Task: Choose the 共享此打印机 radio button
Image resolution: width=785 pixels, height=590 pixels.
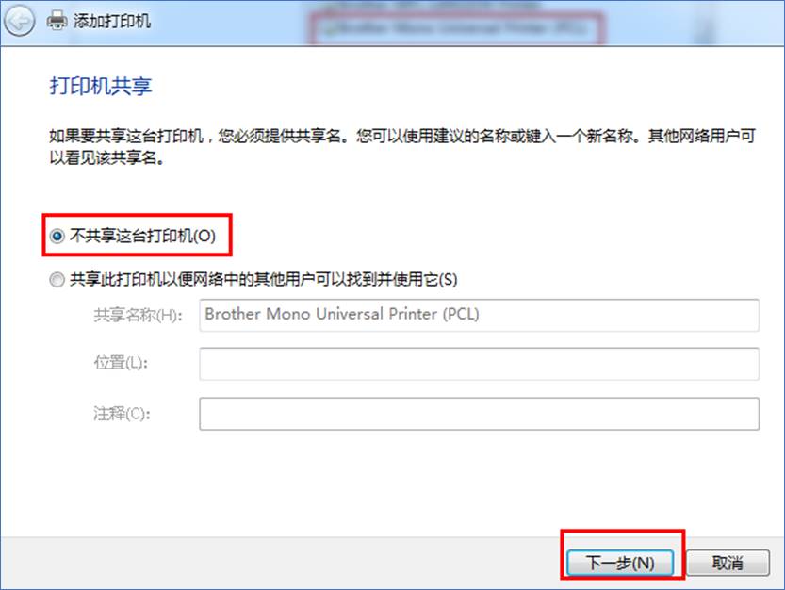Action: click(x=57, y=279)
